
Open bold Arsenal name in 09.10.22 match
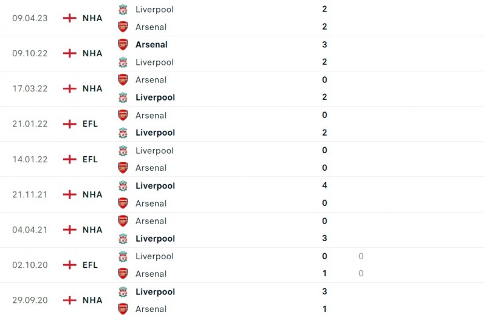[x=151, y=44]
